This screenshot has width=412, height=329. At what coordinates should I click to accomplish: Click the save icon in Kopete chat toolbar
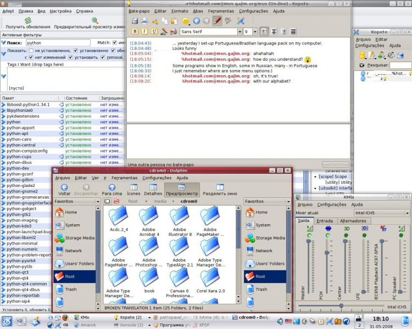pos(135,21)
